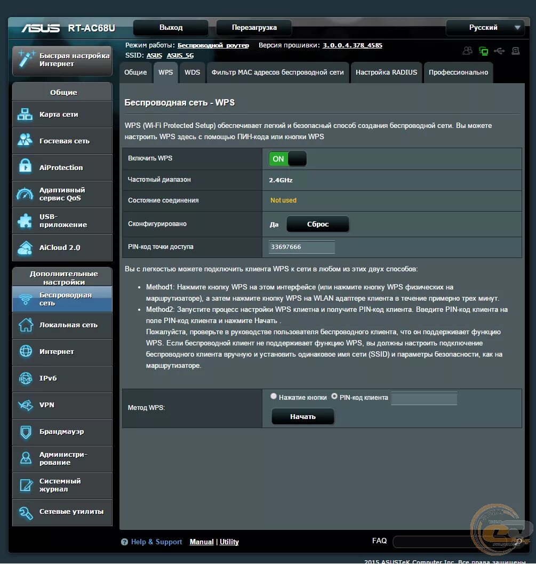536x564 pixels.
Task: Click the Адаптивный сервис QoS gauge icon
Action: pyautogui.click(x=25, y=194)
